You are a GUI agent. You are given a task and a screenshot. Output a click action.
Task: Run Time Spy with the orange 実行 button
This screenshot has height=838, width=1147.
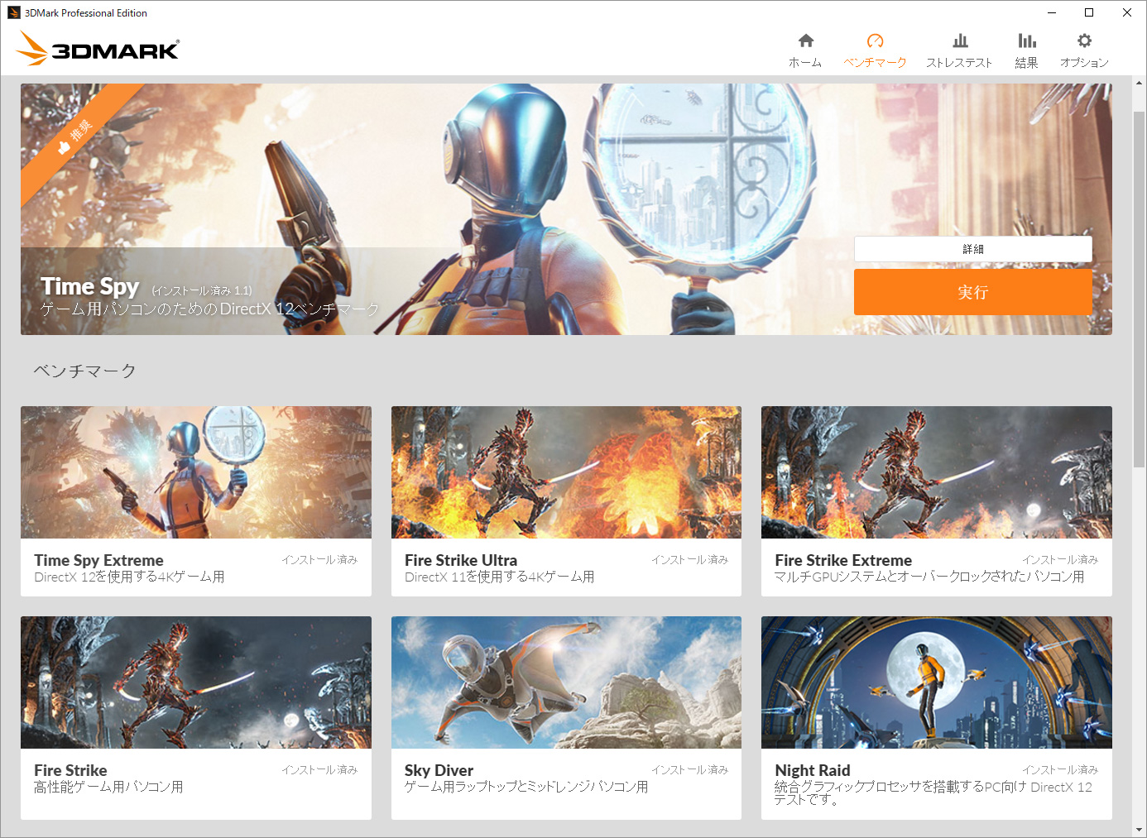[x=973, y=292]
